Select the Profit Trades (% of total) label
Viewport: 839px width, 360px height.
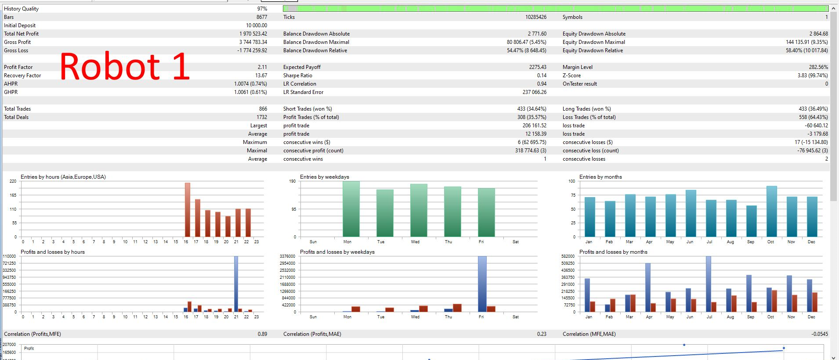pyautogui.click(x=311, y=117)
